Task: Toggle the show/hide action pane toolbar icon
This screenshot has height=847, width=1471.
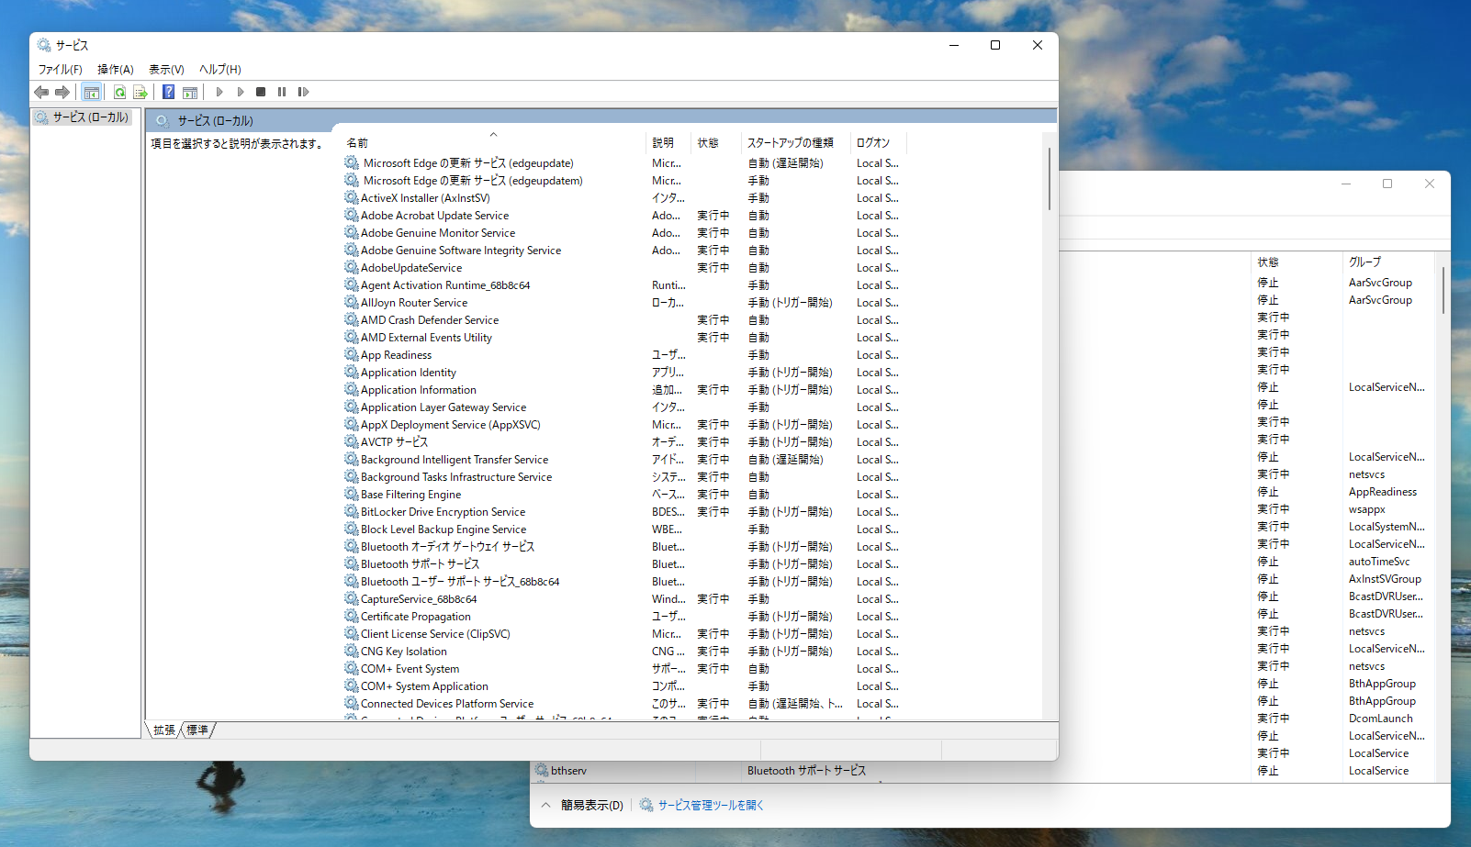Action: (190, 92)
